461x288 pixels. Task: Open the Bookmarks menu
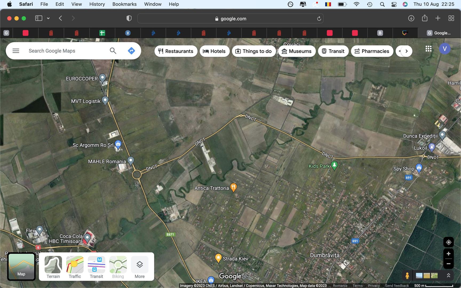pos(124,4)
